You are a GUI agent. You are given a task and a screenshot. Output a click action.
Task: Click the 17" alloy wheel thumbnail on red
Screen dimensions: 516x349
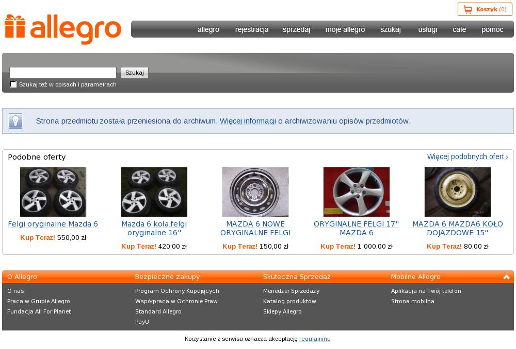click(357, 191)
